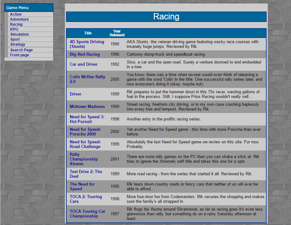Click 'Yet another Need for Speed game' description
The image size is (291, 225).
(194, 132)
